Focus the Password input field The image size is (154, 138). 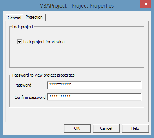(x=94, y=85)
